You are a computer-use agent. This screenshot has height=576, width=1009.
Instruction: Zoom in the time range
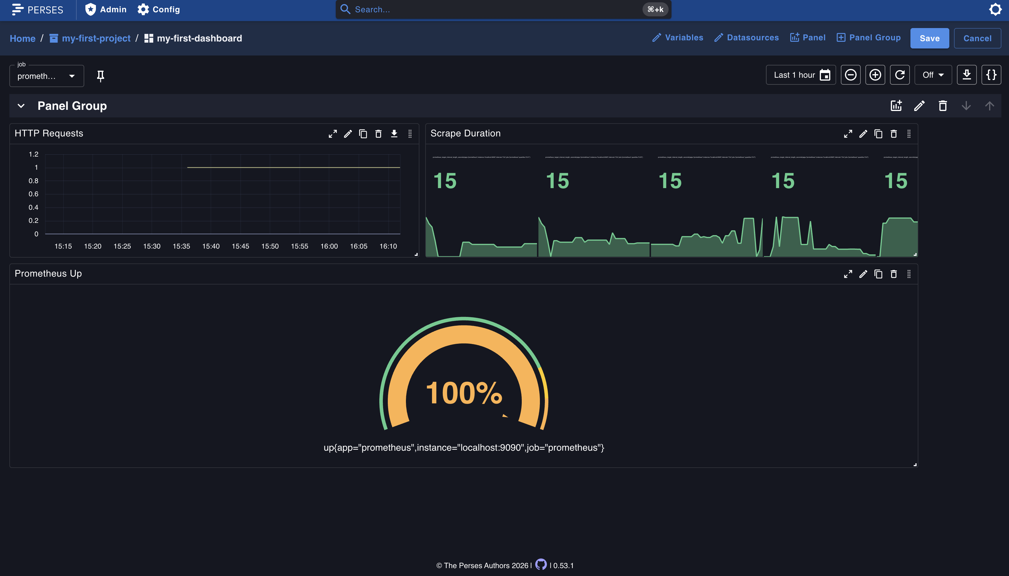(x=875, y=75)
